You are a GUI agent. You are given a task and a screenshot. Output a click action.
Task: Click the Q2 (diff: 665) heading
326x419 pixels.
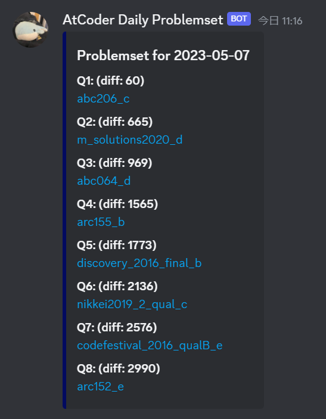pyautogui.click(x=114, y=122)
